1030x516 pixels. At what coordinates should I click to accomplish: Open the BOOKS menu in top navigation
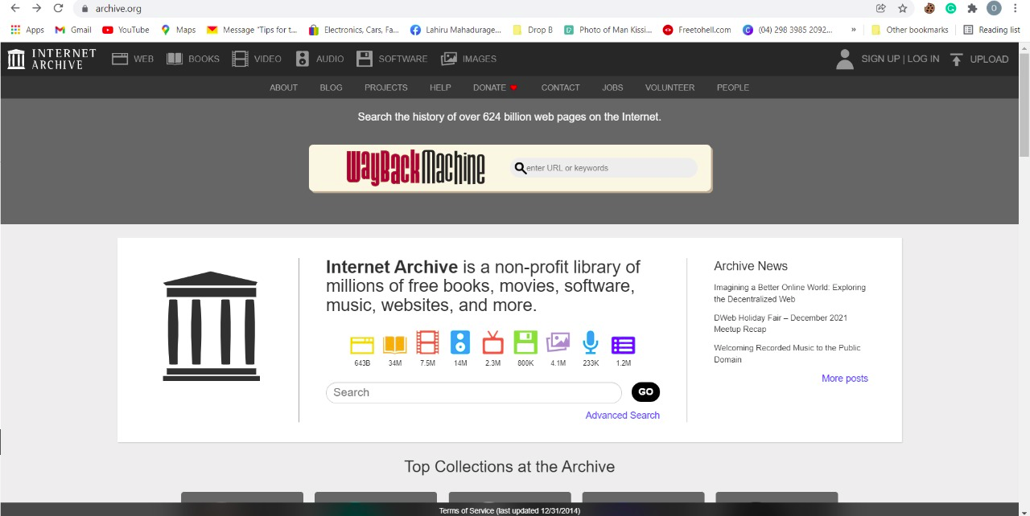(x=193, y=59)
